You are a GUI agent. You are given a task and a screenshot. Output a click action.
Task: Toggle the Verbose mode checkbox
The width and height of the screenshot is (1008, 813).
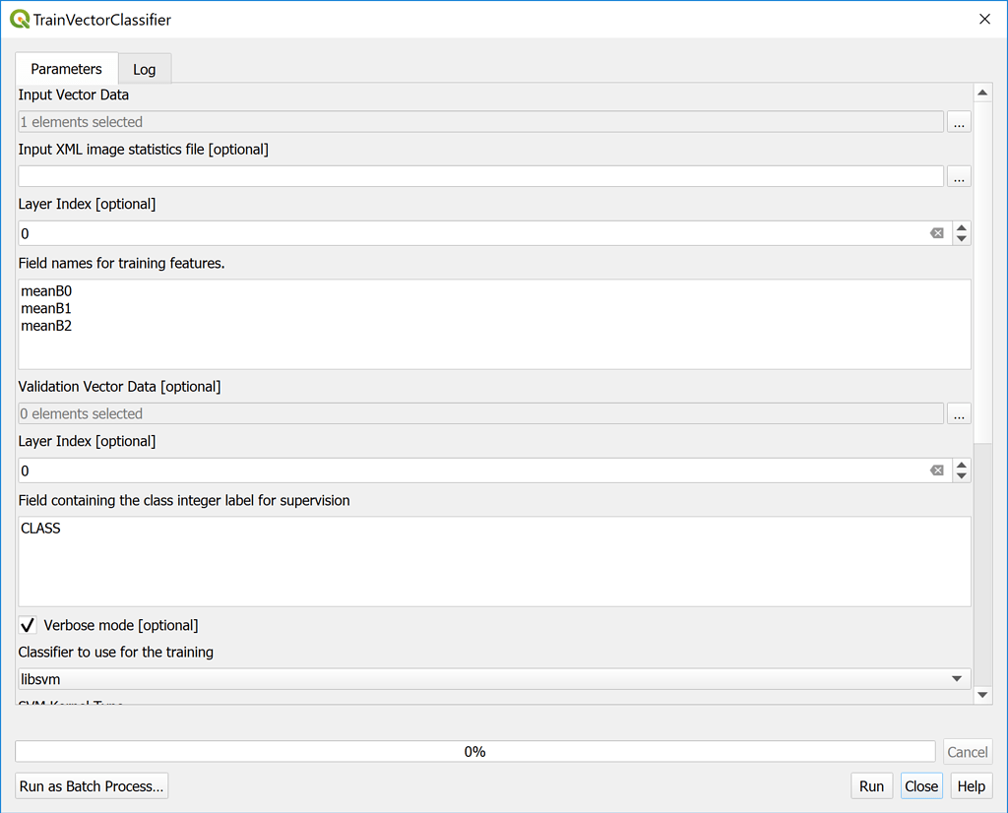coord(27,624)
